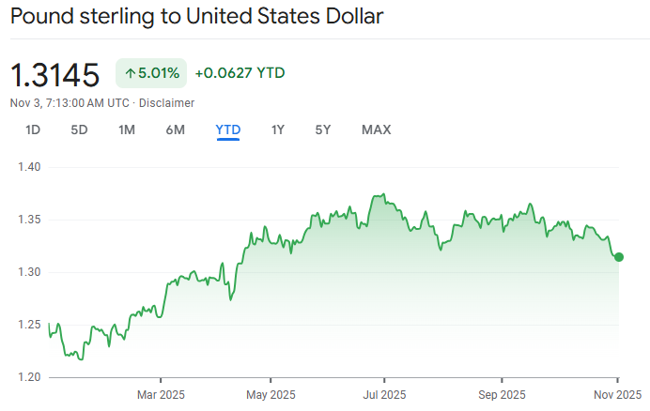The width and height of the screenshot is (650, 411).
Task: View the 5Y time range
Action: coord(322,129)
